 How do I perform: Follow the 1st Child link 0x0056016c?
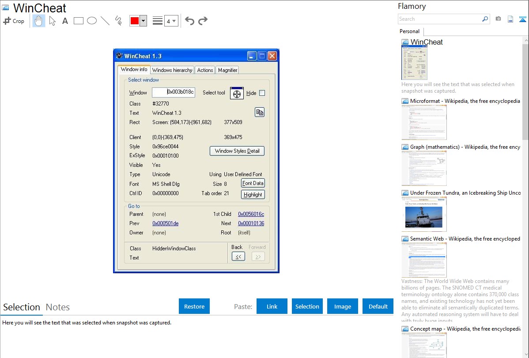click(251, 214)
